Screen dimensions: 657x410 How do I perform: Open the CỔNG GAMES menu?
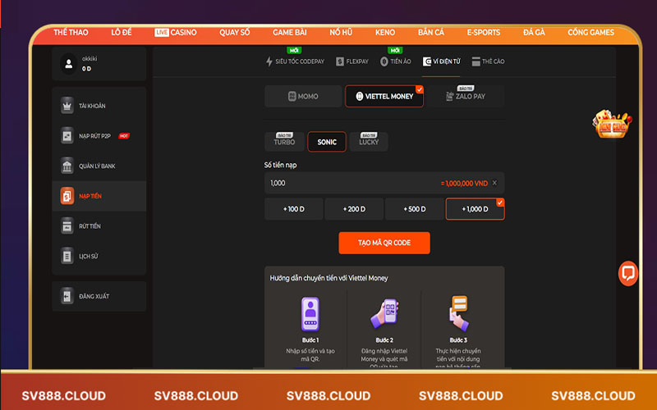(590, 32)
